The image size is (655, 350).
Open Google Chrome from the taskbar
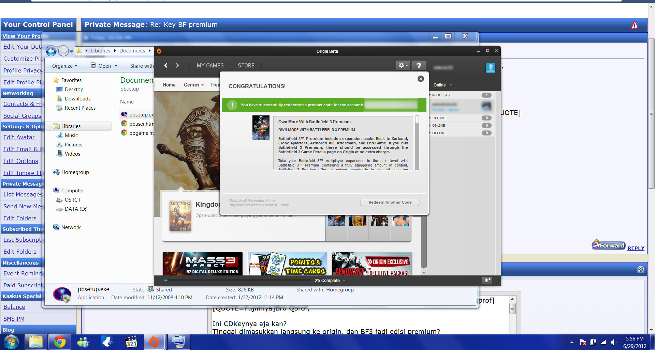59,342
